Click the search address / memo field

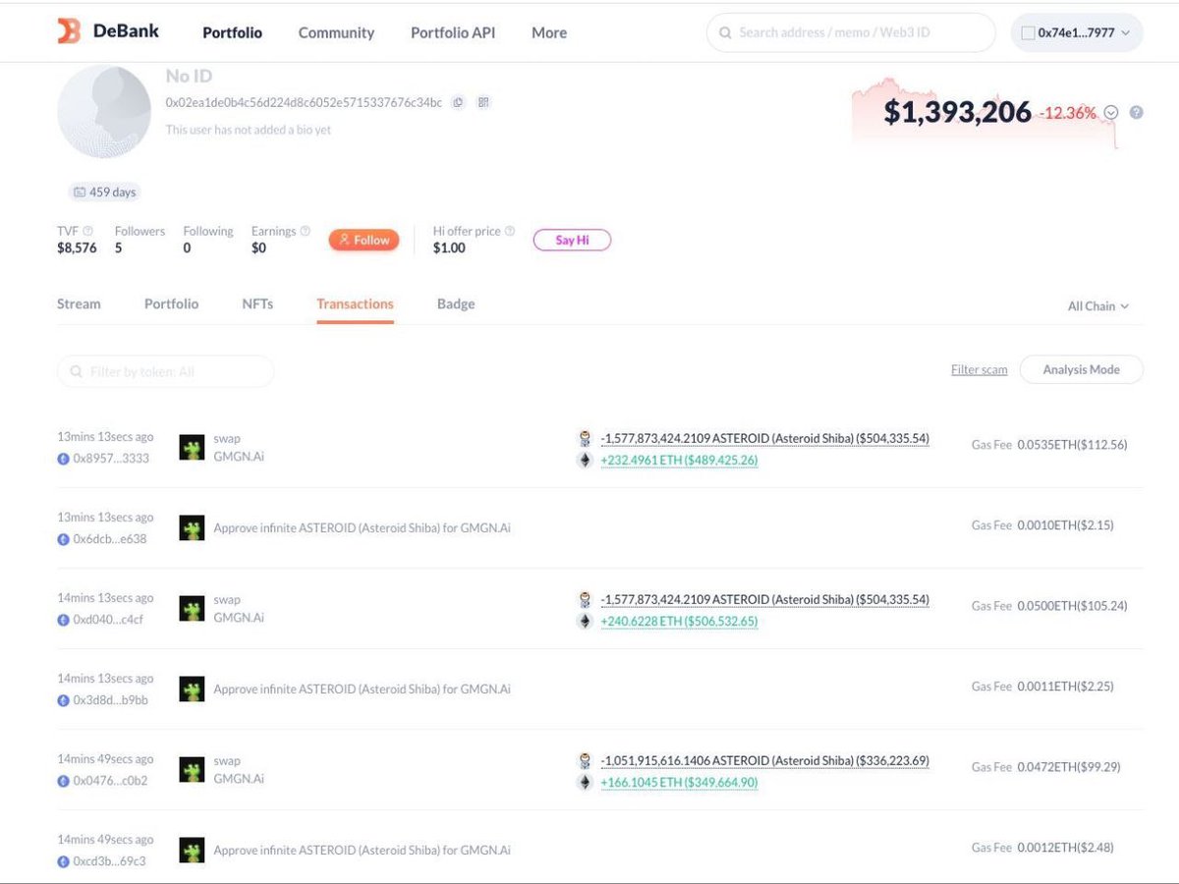(x=851, y=32)
